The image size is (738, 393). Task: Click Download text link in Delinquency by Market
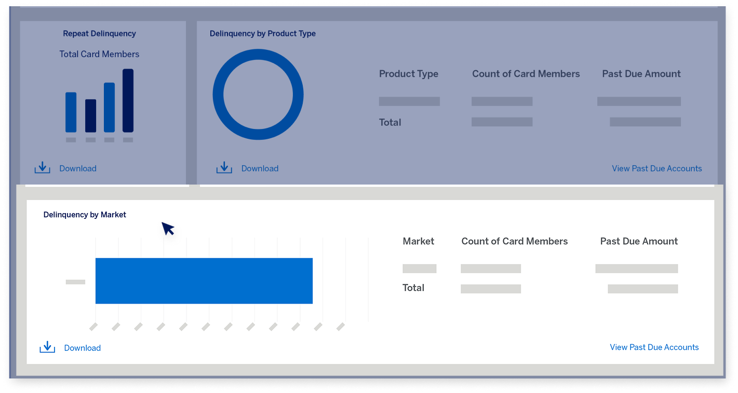tap(83, 348)
